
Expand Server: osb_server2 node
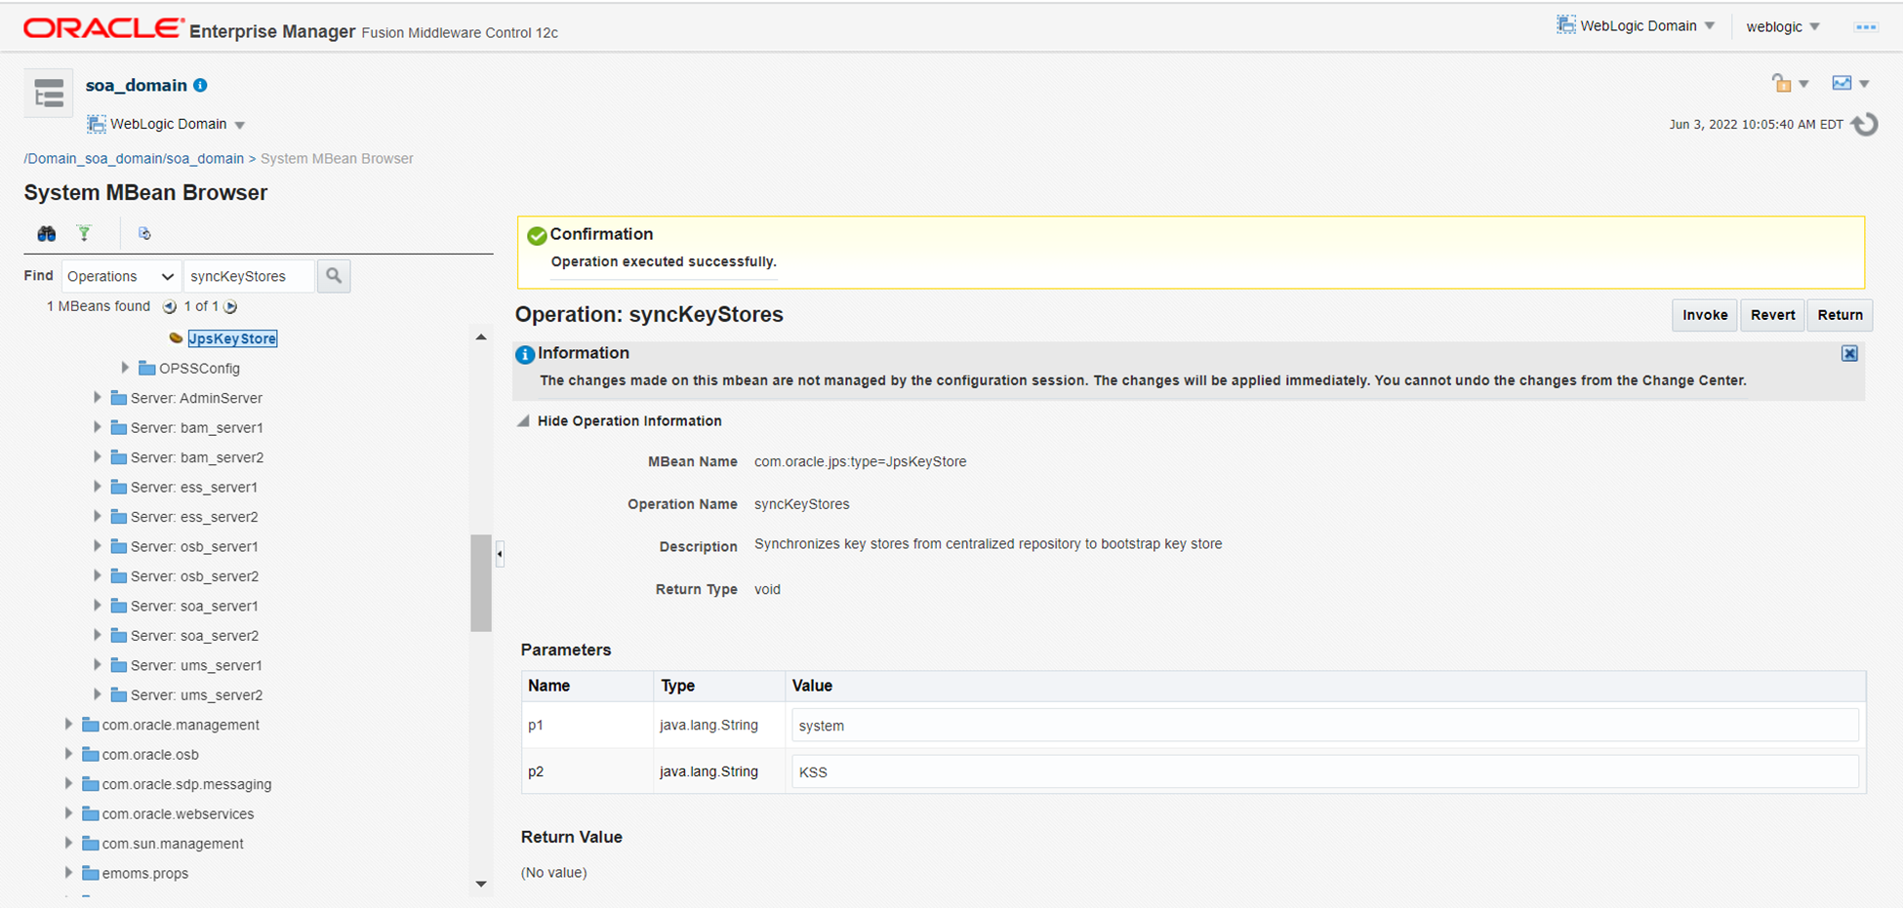(x=97, y=575)
